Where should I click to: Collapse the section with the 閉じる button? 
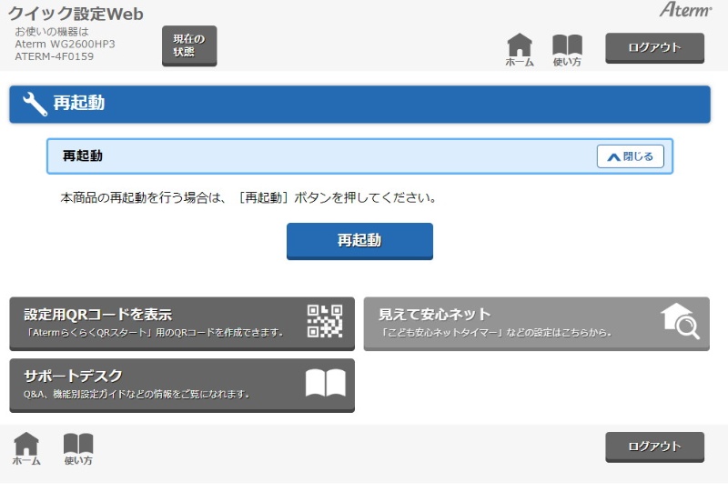pos(631,156)
